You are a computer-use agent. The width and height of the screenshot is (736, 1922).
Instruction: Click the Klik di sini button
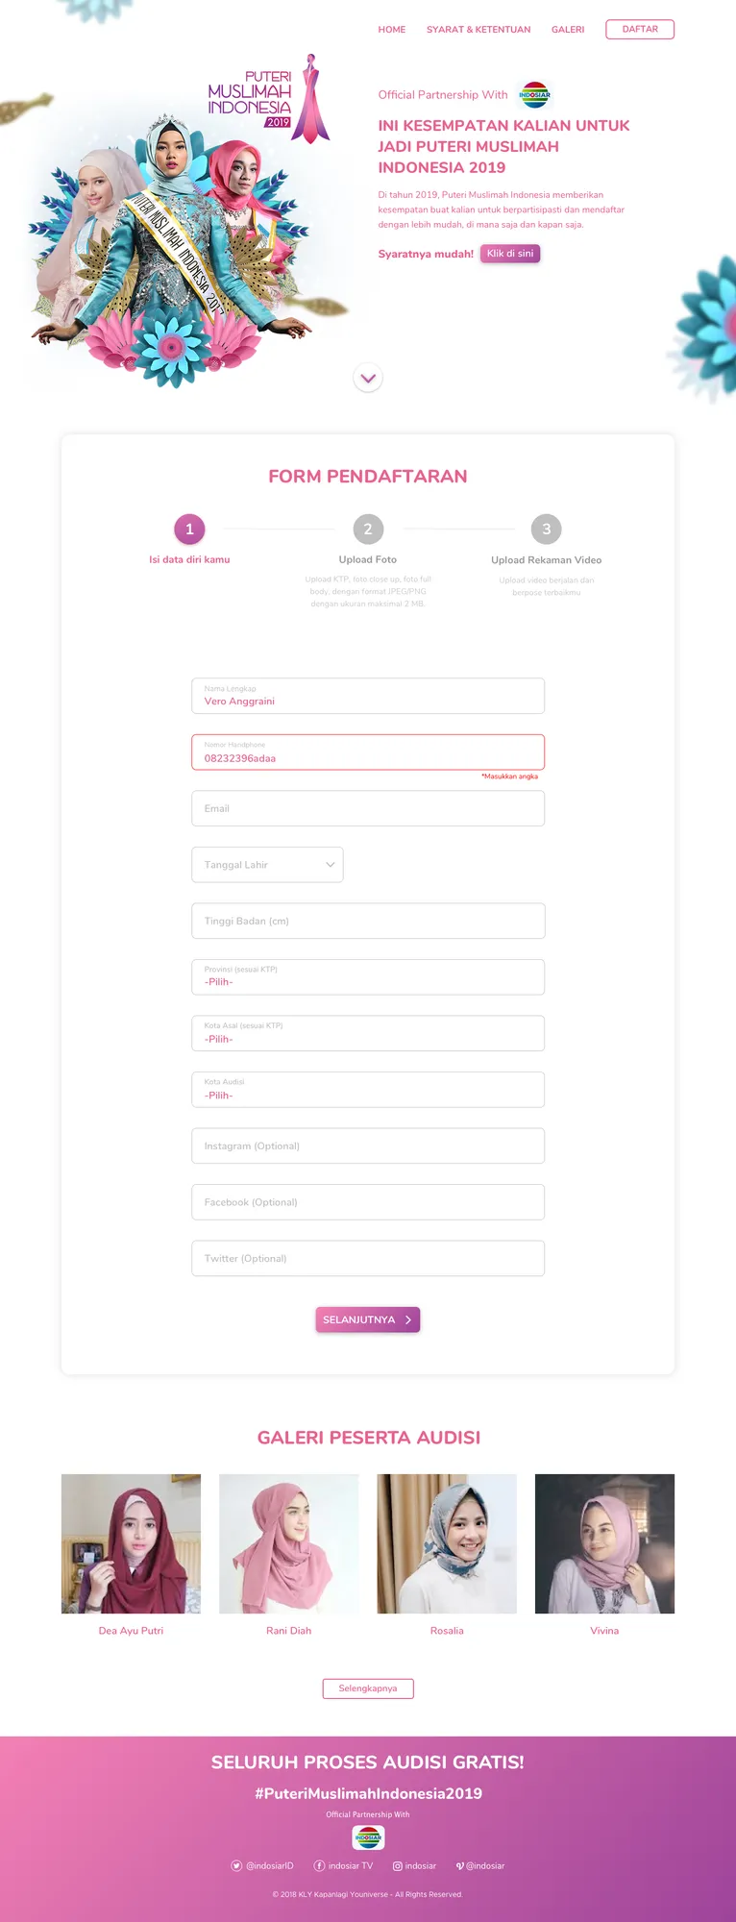pyautogui.click(x=510, y=254)
